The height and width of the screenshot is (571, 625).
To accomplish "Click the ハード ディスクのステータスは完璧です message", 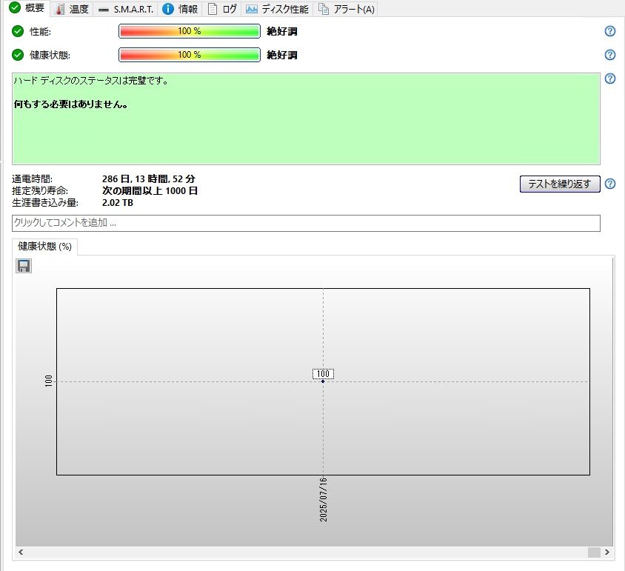I will coord(91,81).
